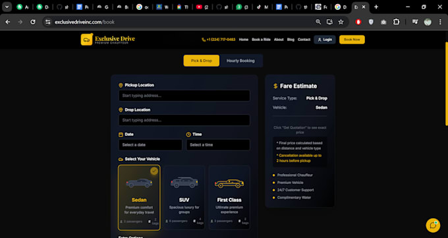
Task: Open the Select a time picker
Action: click(x=218, y=145)
